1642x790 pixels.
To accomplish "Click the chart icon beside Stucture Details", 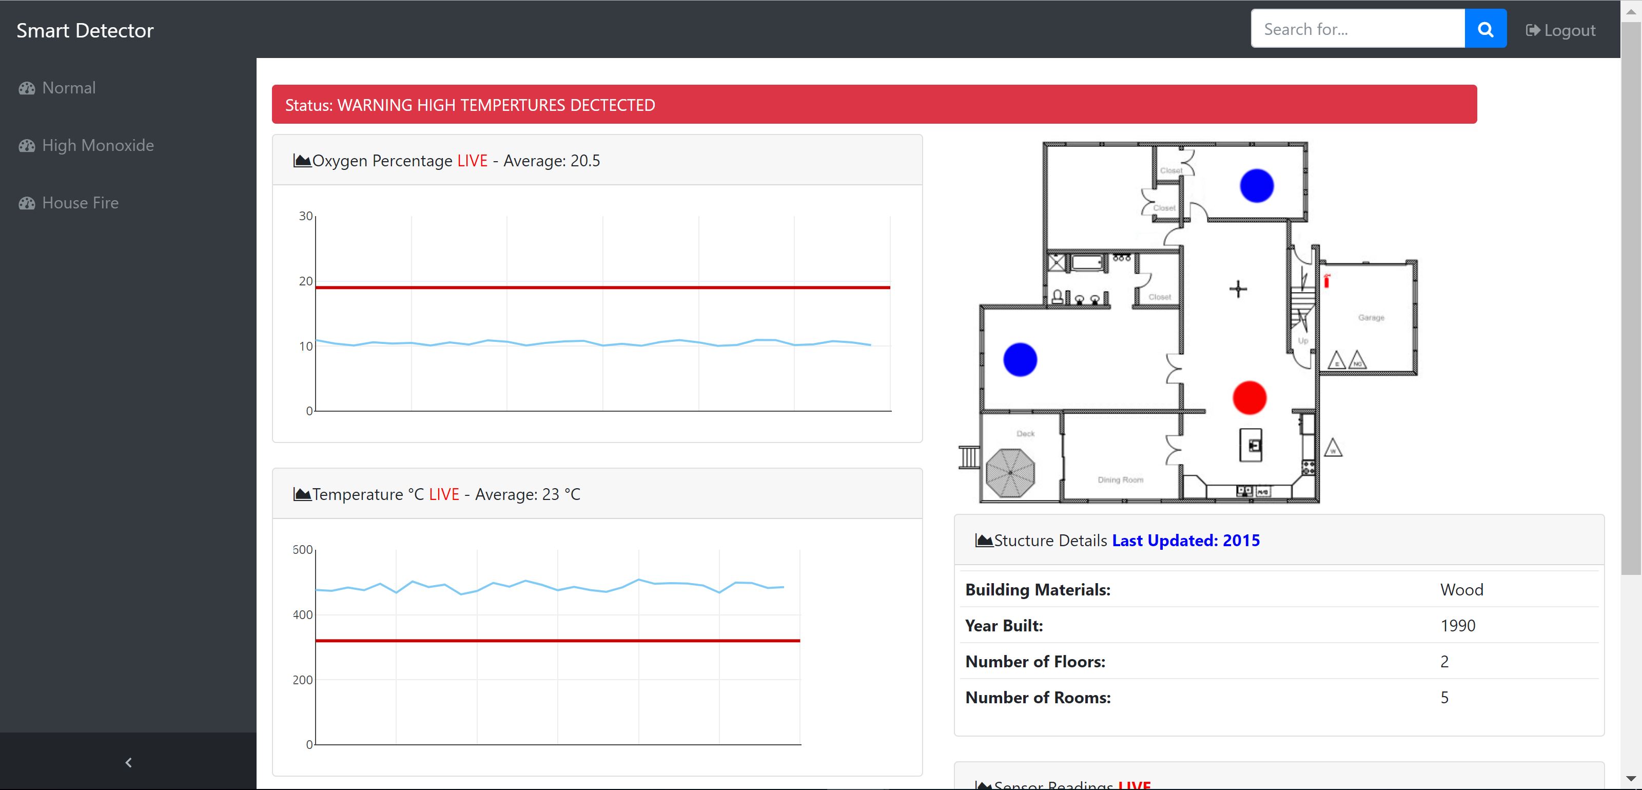I will pos(984,541).
